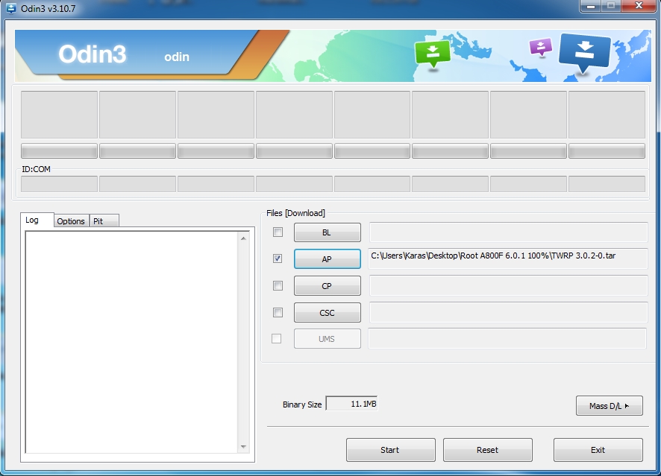
Task: Toggle the UMS checkbox
Action: 277,338
